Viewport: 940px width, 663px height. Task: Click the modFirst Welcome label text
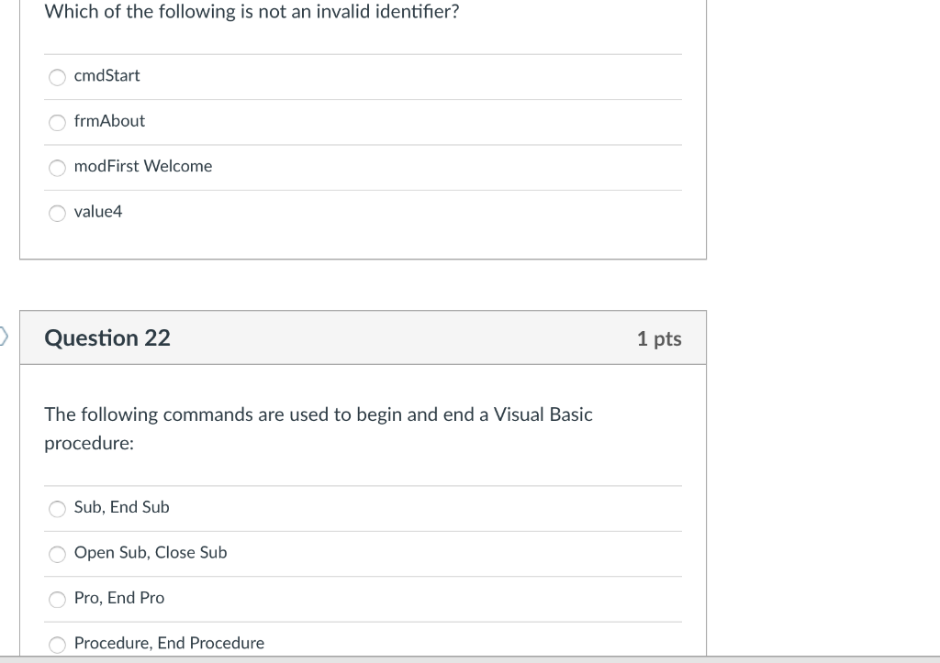(142, 166)
